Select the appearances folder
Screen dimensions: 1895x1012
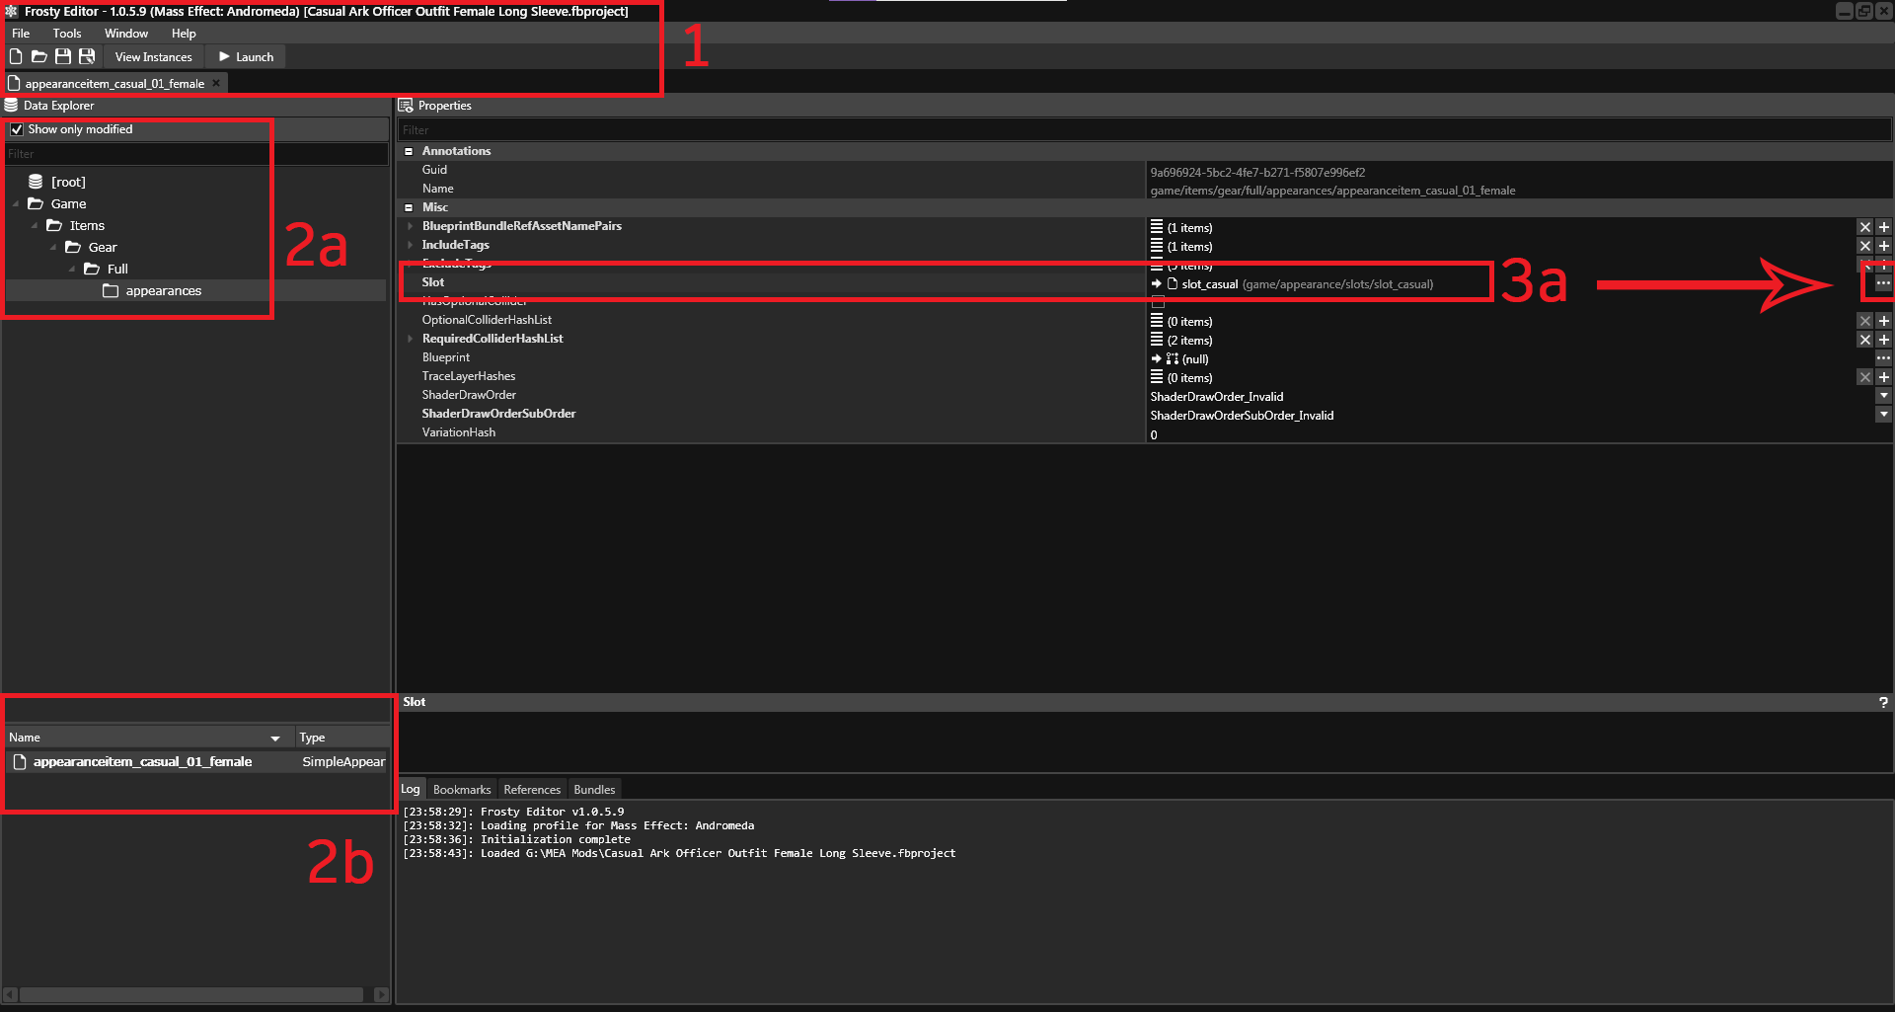coord(163,291)
